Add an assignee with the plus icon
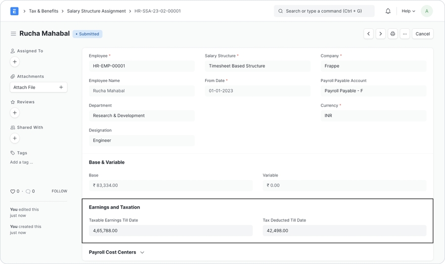The width and height of the screenshot is (445, 264). click(x=15, y=62)
